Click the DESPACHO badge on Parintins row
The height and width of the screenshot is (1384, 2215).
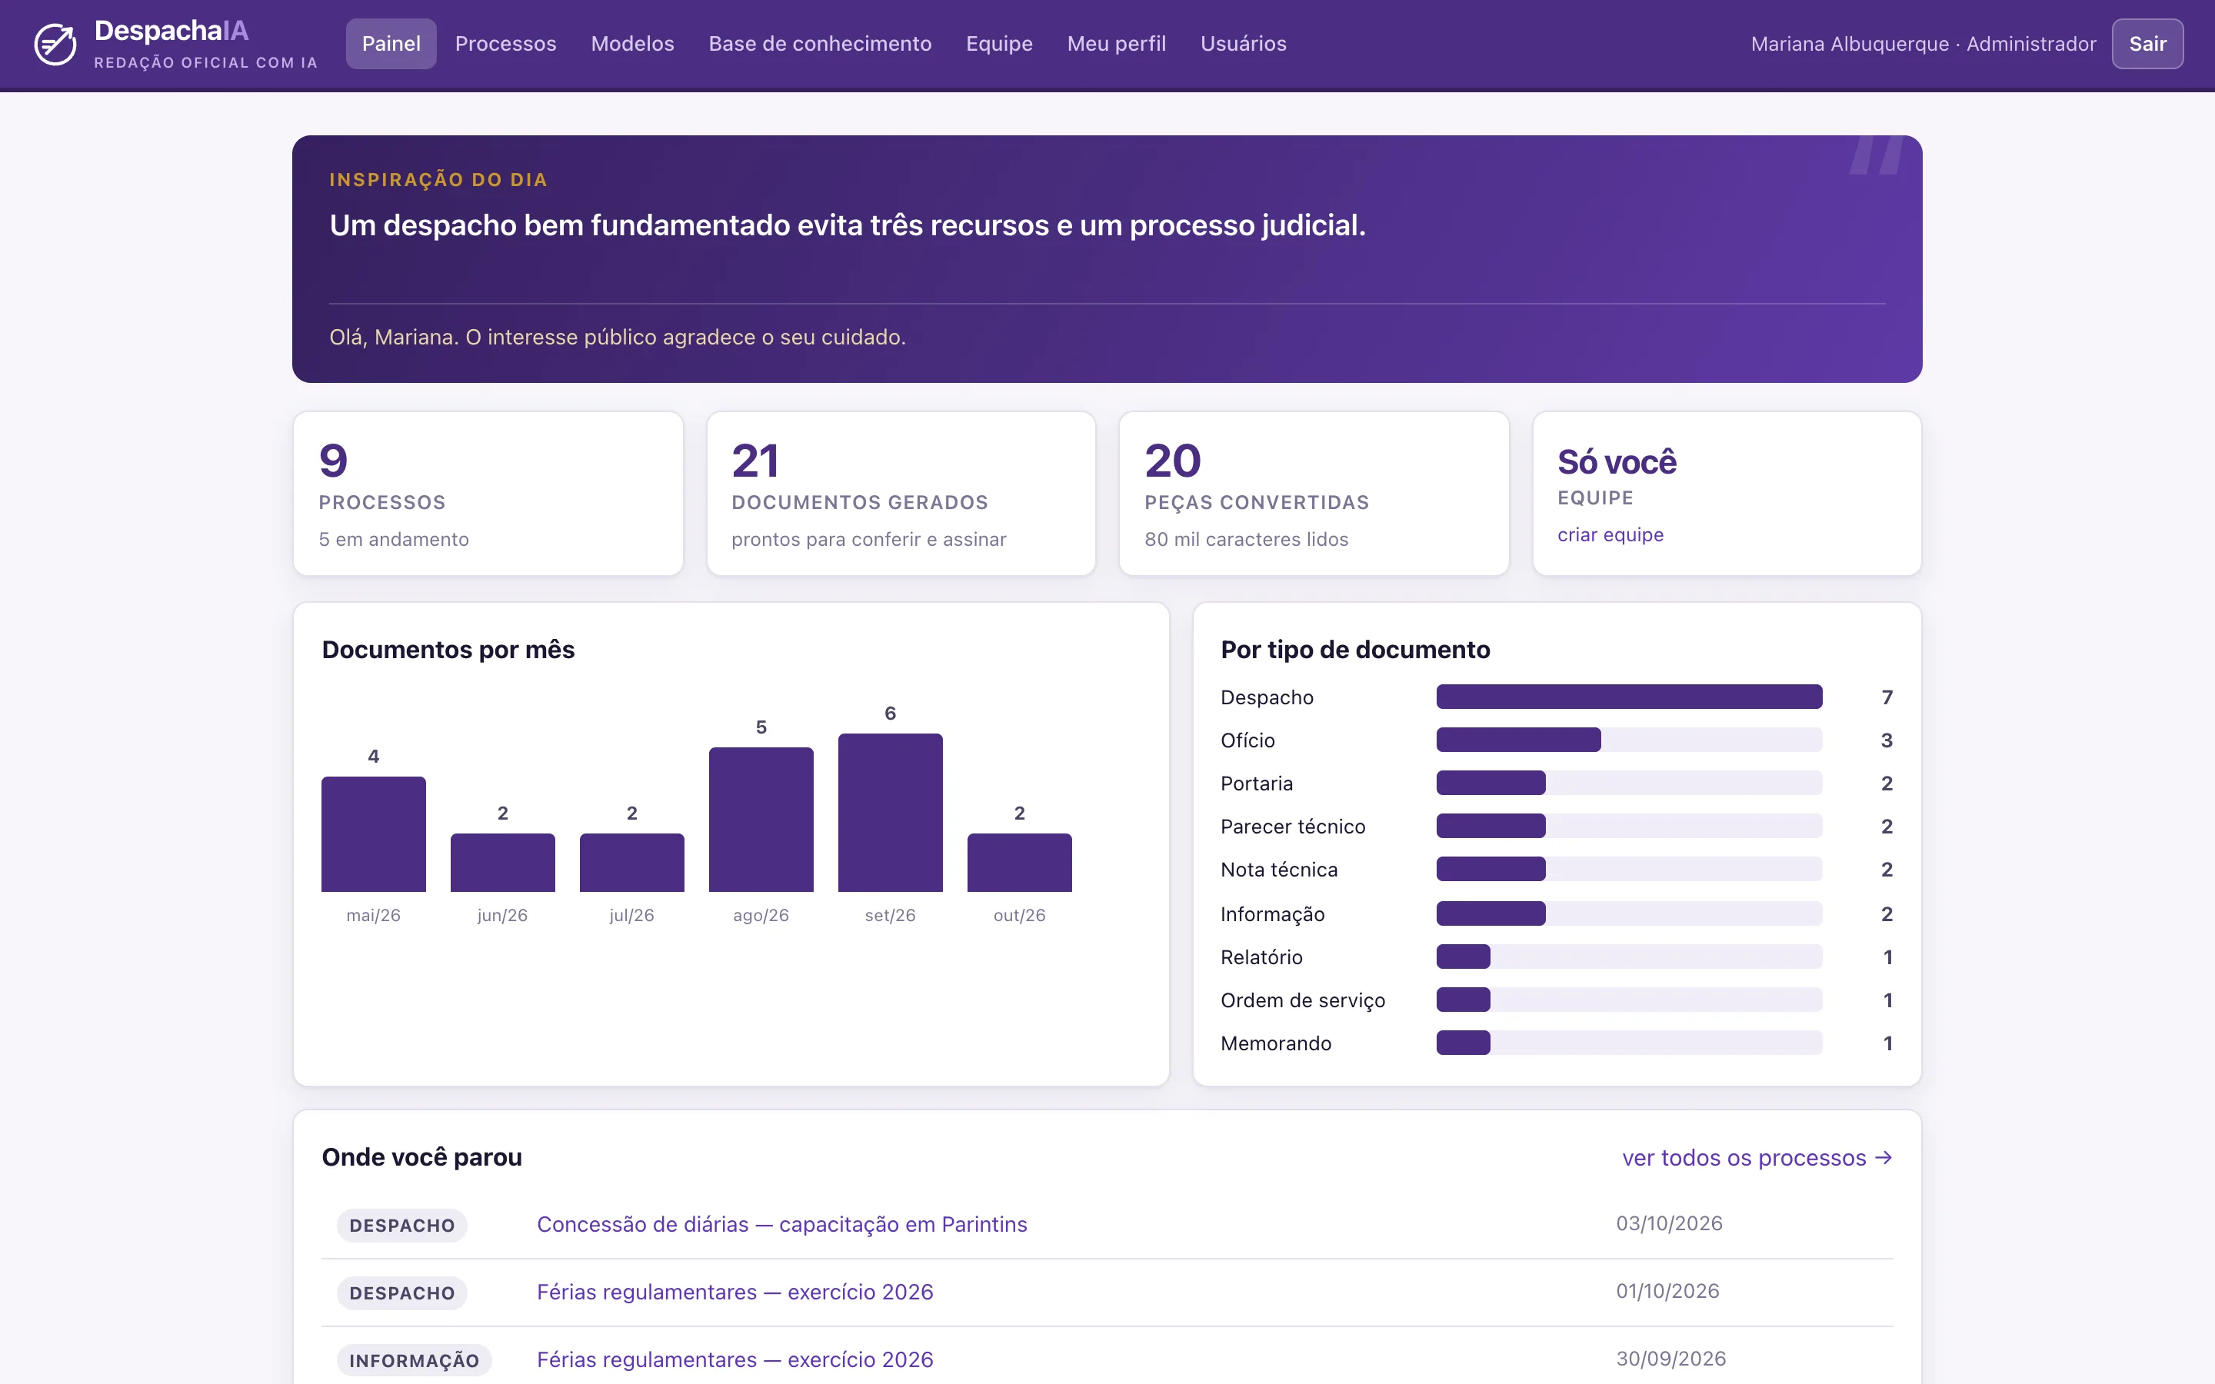pos(401,1226)
